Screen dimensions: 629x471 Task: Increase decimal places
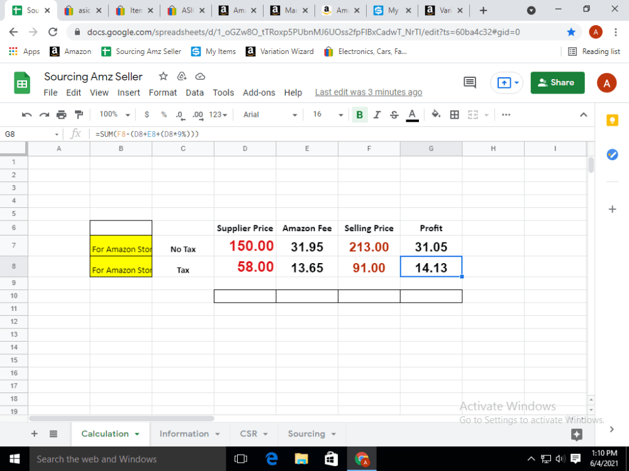click(198, 115)
